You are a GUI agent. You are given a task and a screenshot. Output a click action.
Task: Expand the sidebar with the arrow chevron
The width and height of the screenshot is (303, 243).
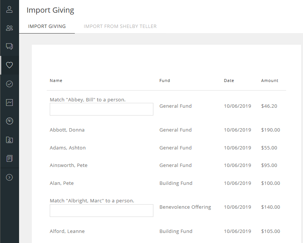click(9, 177)
